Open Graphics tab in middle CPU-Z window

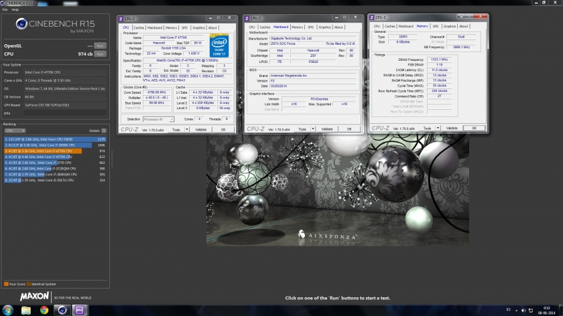(324, 27)
